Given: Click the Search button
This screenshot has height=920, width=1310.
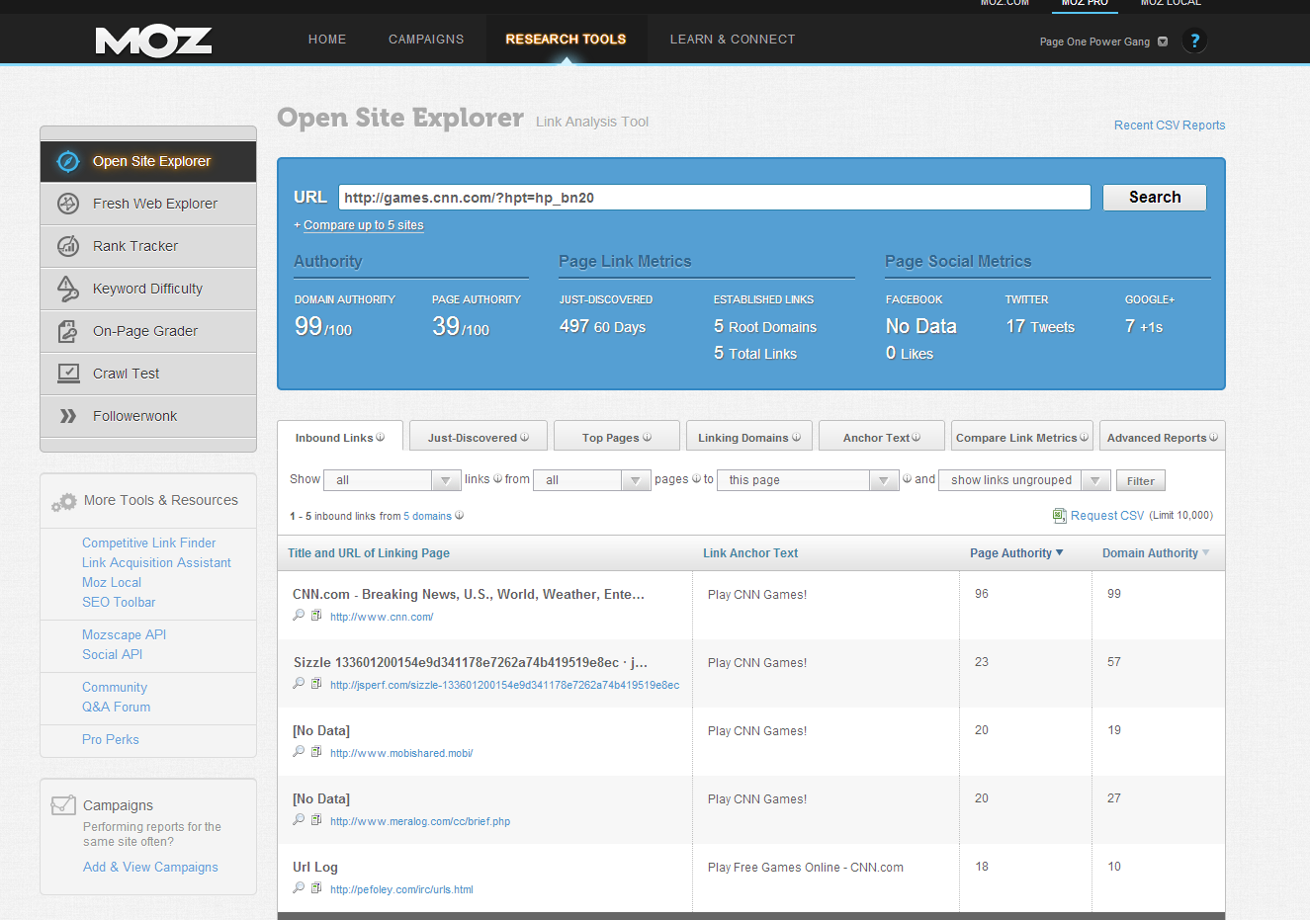Looking at the screenshot, I should 1155,198.
